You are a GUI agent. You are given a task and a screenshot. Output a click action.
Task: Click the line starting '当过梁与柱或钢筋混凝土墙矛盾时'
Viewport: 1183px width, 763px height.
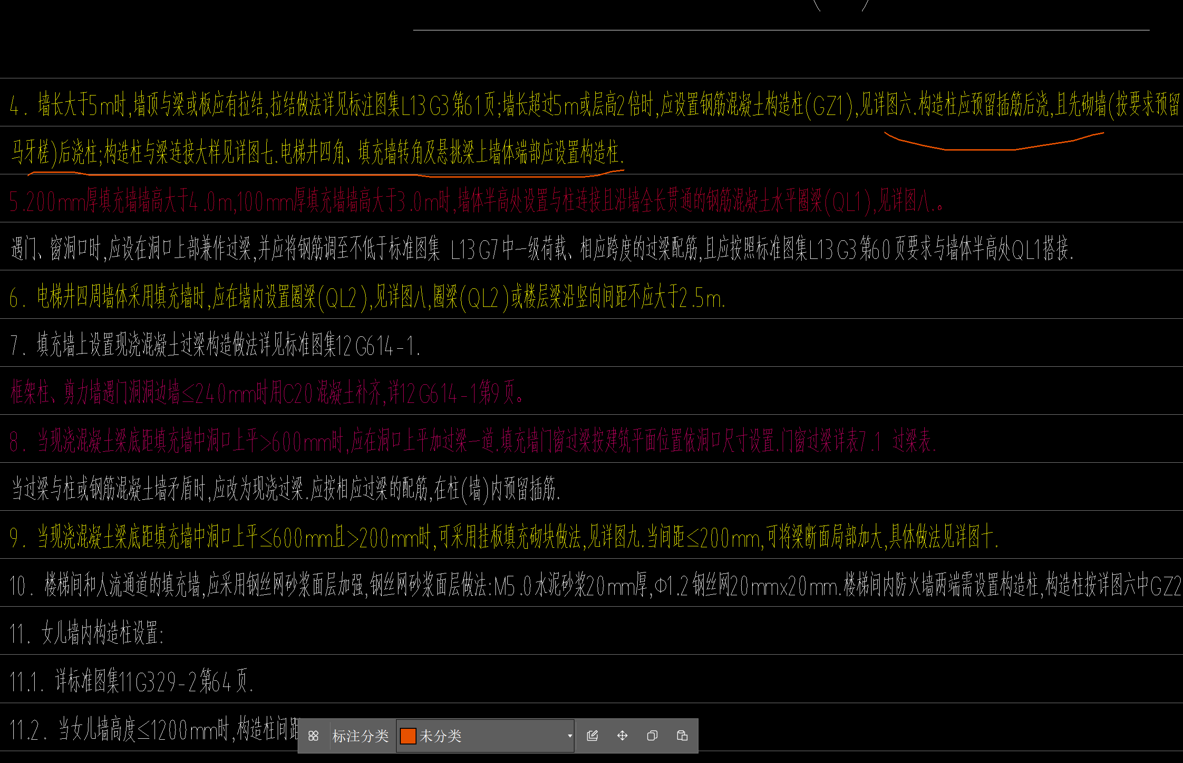click(286, 489)
